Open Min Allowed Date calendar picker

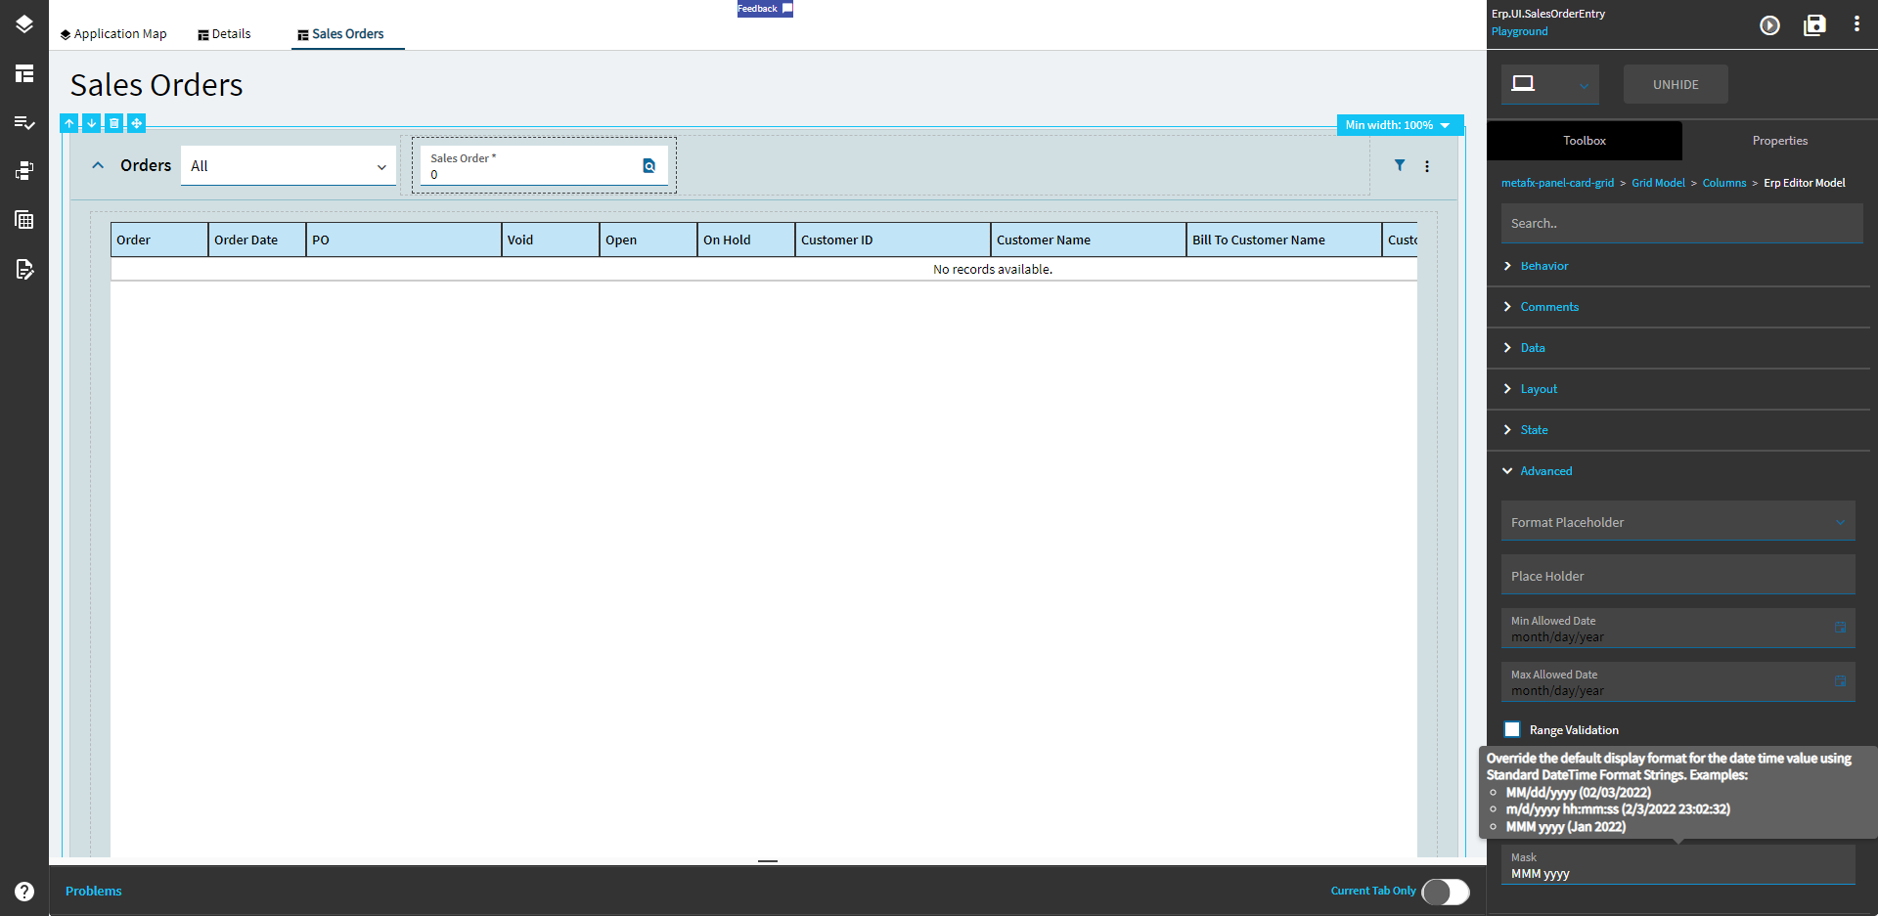coord(1840,628)
